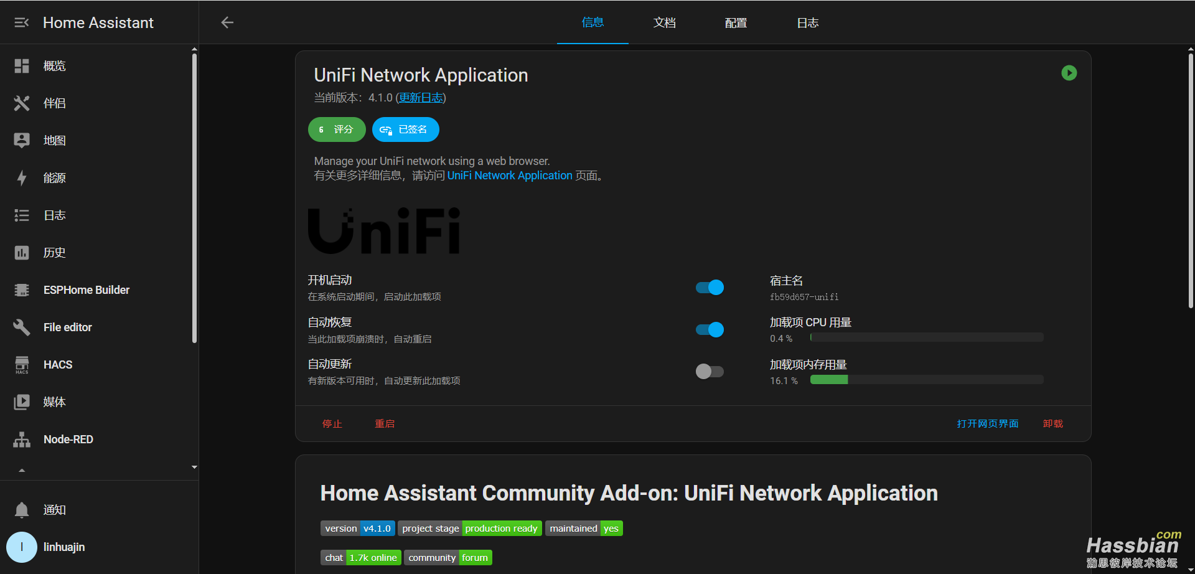Viewport: 1195px width, 574px height.
Task: Click the sidebar scrollbar down arrow
Action: pyautogui.click(x=194, y=467)
